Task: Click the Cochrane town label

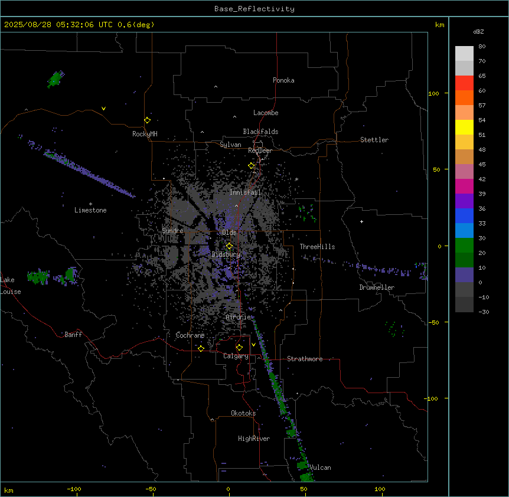Action: point(190,335)
